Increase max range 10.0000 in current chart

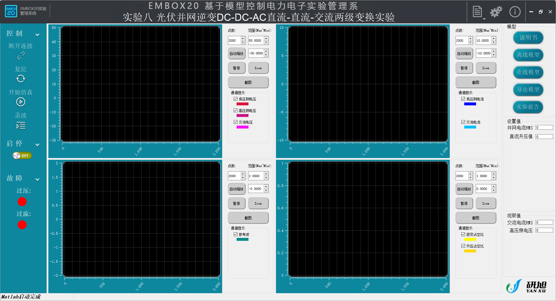tap(494, 38)
